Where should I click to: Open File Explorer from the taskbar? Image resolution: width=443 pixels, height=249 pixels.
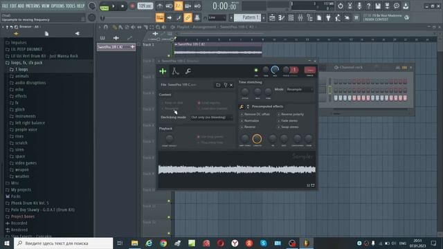(134, 243)
